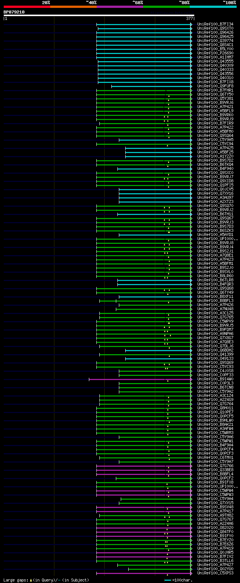Click label UniRef100_A9TH82
This screenshot has height=583, width=240.
[215, 515]
